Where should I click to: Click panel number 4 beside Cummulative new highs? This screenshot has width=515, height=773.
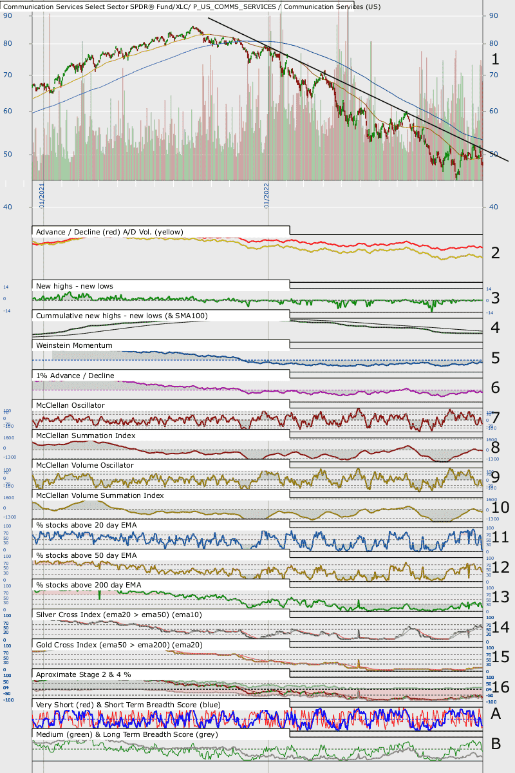click(x=496, y=328)
